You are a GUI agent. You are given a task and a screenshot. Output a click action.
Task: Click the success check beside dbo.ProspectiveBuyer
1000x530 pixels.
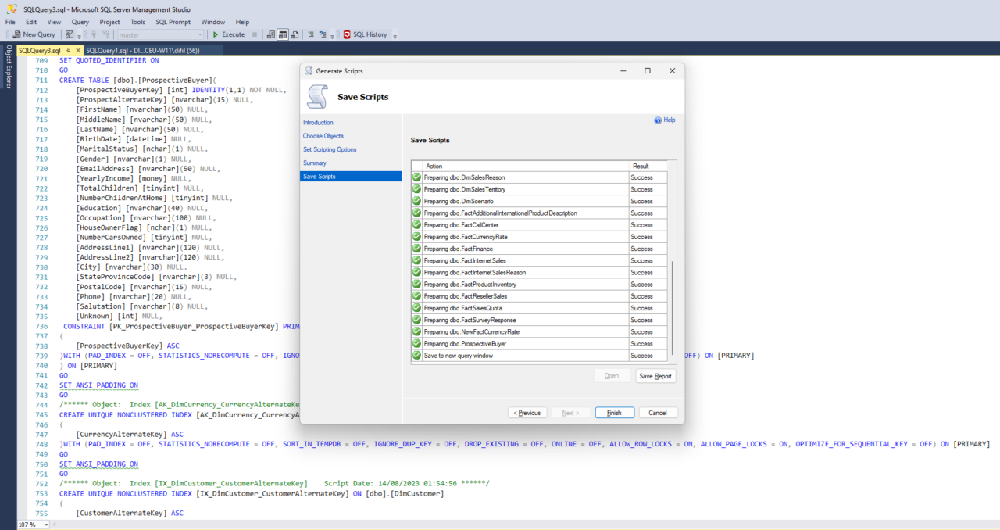[416, 344]
